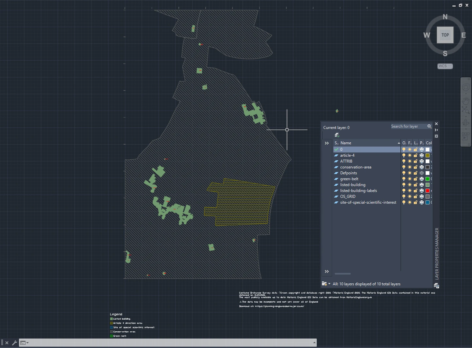The height and width of the screenshot is (348, 472).
Task: Toggle plotting for the Defpoints layer
Action: (422, 173)
